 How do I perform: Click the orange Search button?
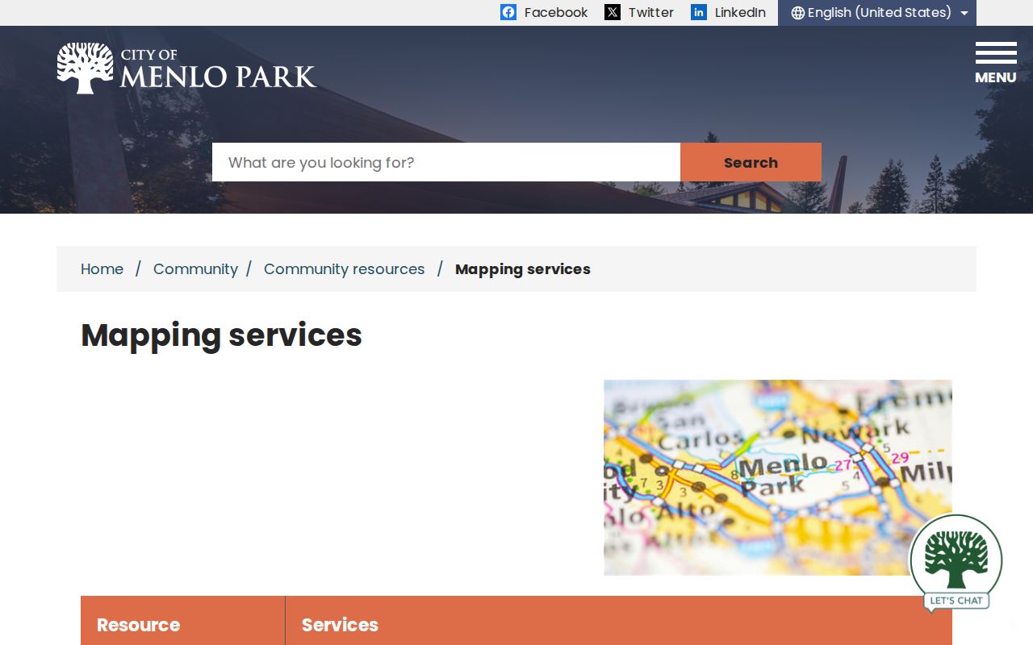pos(751,162)
